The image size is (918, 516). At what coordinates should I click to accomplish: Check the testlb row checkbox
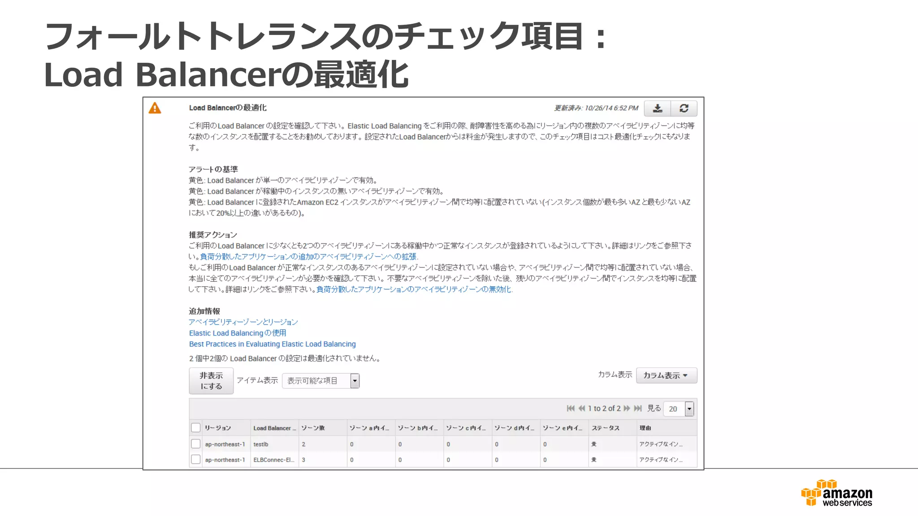[x=195, y=444]
